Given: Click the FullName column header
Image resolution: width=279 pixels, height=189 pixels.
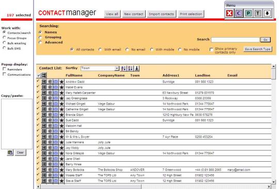Looking at the screenshot, I should click(74, 75).
